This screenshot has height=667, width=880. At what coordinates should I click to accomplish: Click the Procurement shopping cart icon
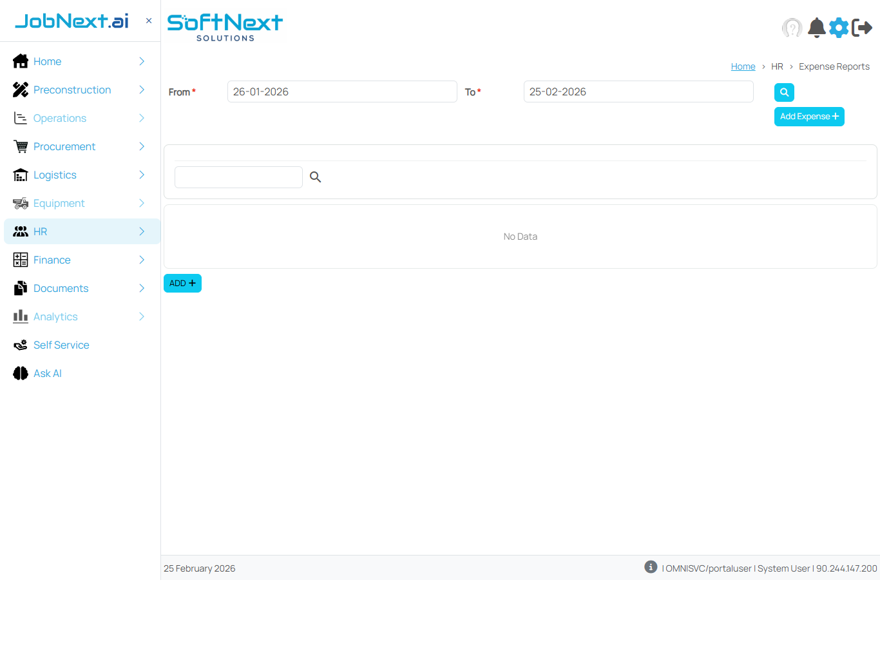coord(20,146)
